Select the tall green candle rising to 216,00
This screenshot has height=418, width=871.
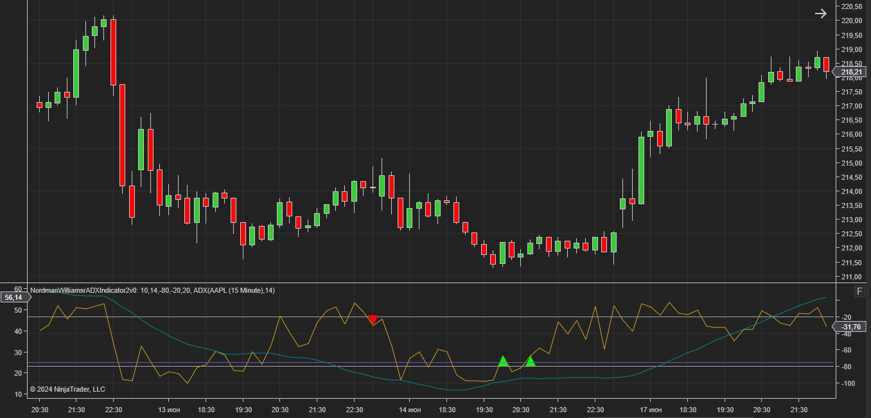coord(641,170)
